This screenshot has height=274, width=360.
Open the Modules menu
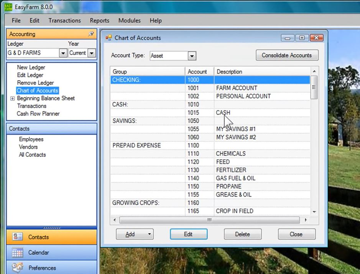pyautogui.click(x=129, y=20)
